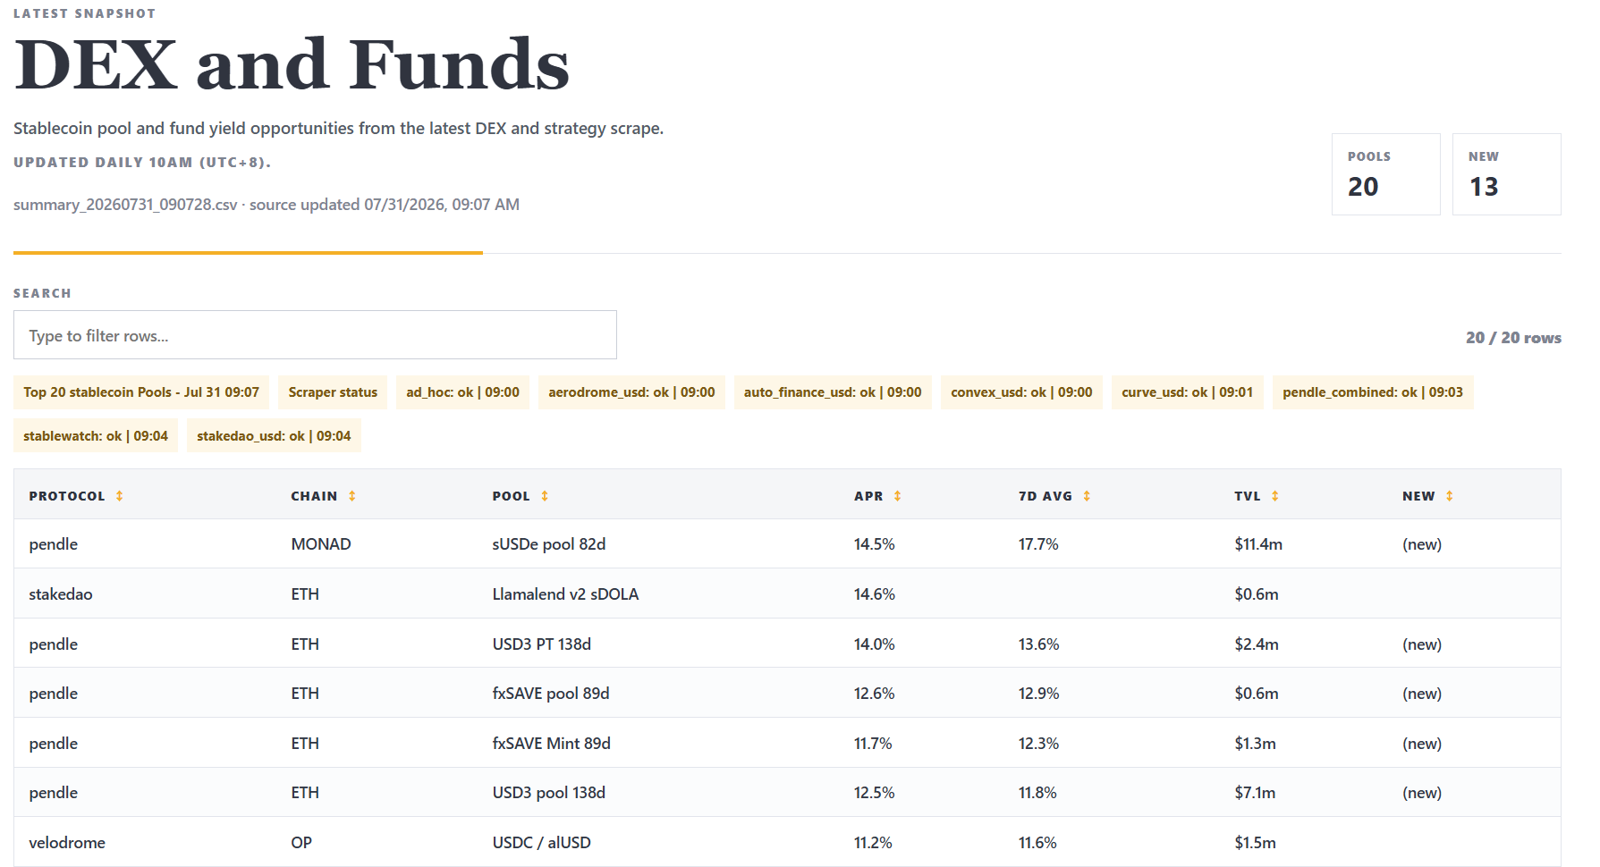Sort TVL column via arrow icon
The height and width of the screenshot is (867, 1600).
[x=1275, y=496]
